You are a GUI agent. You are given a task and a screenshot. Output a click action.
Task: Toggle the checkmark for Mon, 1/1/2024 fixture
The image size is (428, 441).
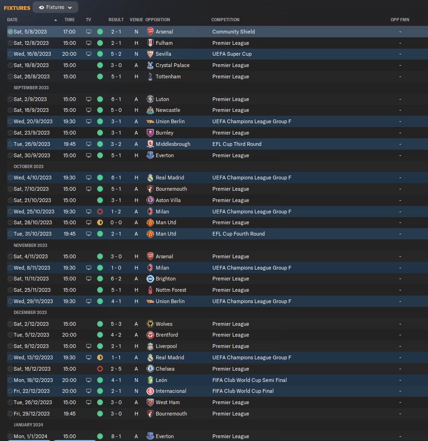pos(10,436)
